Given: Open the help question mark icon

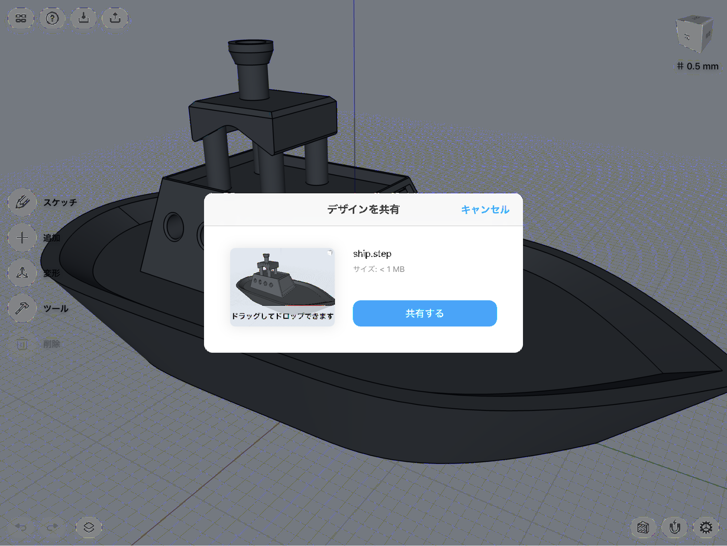Looking at the screenshot, I should (52, 18).
